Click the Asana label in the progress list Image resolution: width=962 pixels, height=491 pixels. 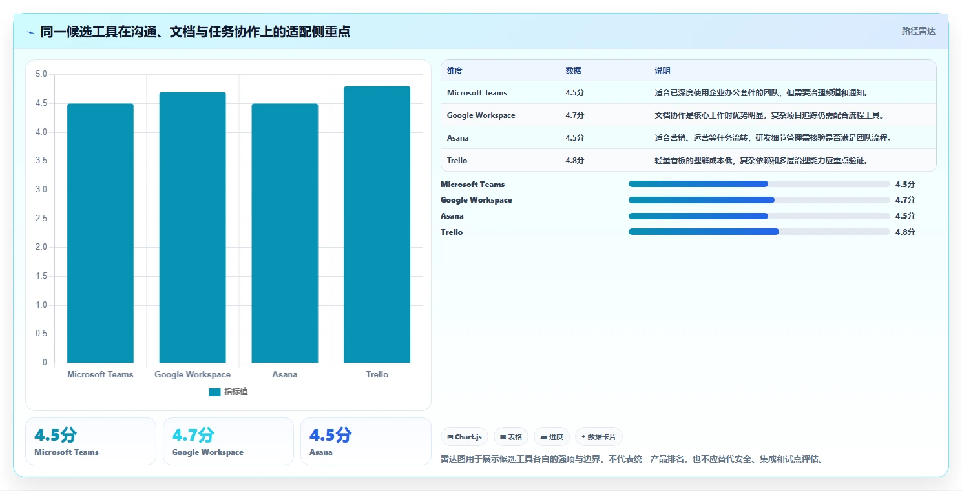coord(452,216)
